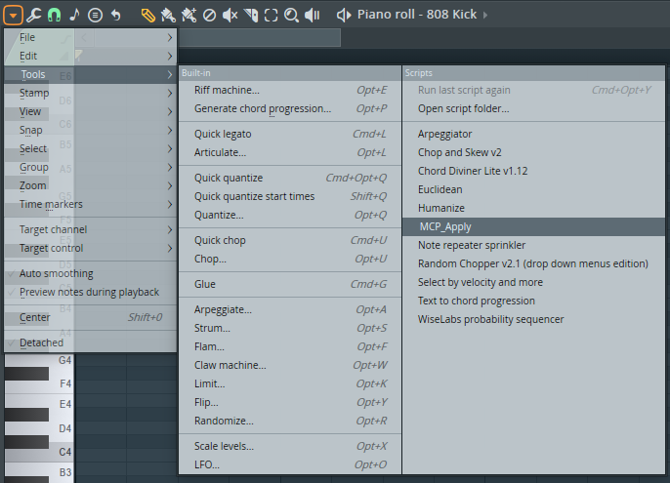Screen dimensions: 670x483
Task: Select the Delete tool circle-slash icon
Action: pos(209,16)
